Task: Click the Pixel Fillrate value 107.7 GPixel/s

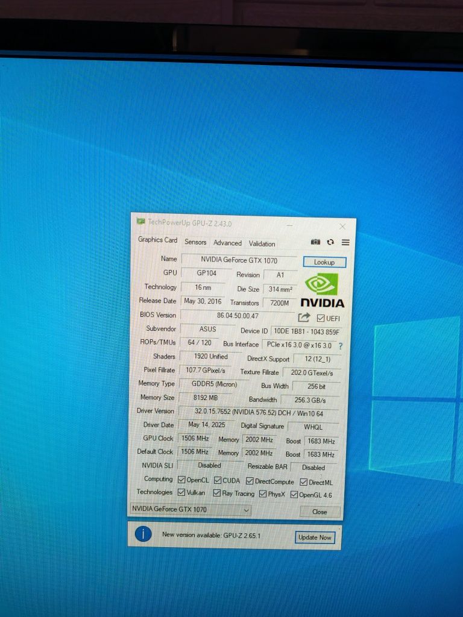Action: tap(206, 371)
